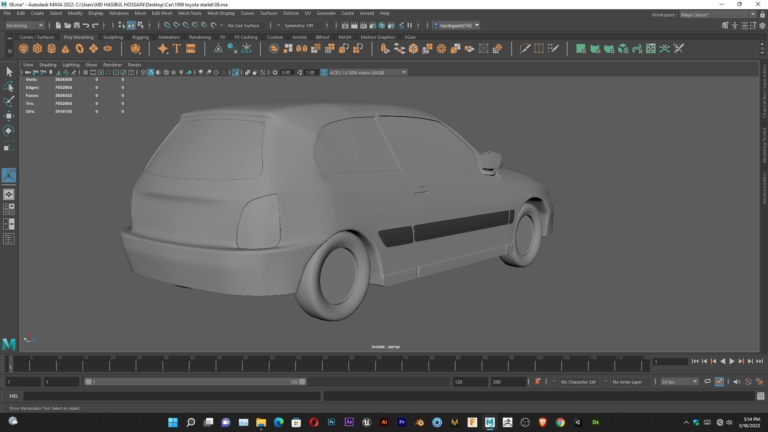Open the viewport Shading panel menu
This screenshot has height=432, width=768.
click(48, 64)
